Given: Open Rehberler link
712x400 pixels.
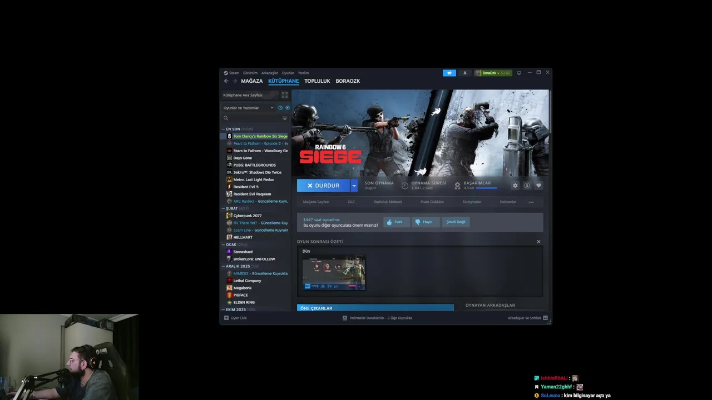Looking at the screenshot, I should [x=508, y=202].
